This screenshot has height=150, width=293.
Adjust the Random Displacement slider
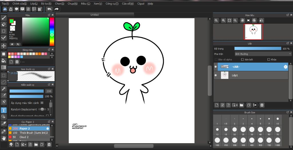tap(42, 109)
